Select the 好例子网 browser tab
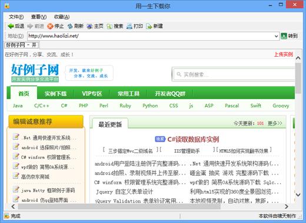 (21, 45)
